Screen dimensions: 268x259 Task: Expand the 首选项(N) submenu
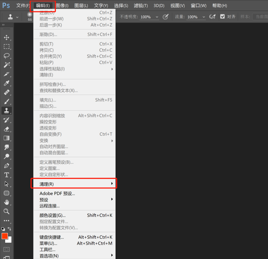click(75, 256)
